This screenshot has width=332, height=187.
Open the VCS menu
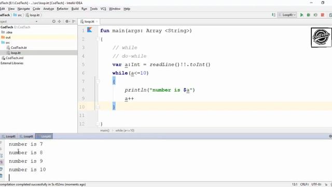pyautogui.click(x=103, y=9)
